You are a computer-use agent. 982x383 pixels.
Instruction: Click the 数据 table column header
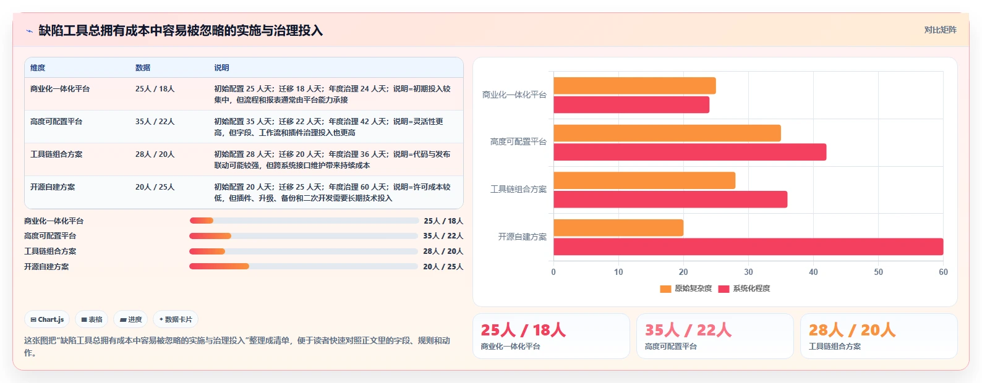(143, 68)
